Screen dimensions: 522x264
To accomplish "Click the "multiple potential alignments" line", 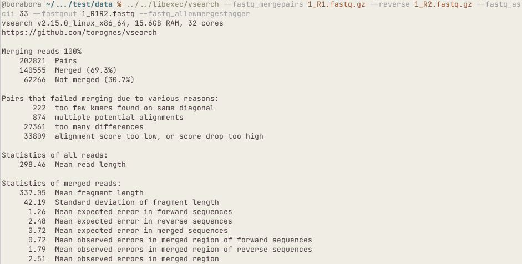I will click(119, 118).
